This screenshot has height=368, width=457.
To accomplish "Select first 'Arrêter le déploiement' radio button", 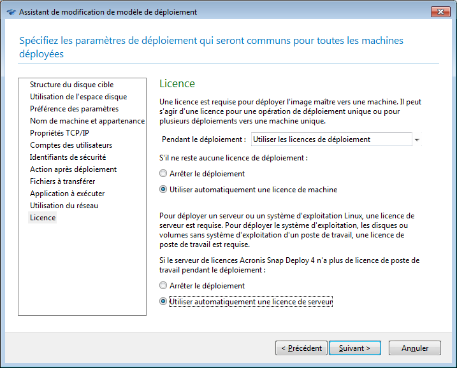I will (164, 174).
